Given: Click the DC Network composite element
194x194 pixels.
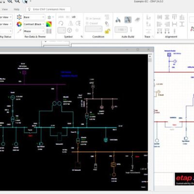Looking at the screenshot, I should (78, 165).
